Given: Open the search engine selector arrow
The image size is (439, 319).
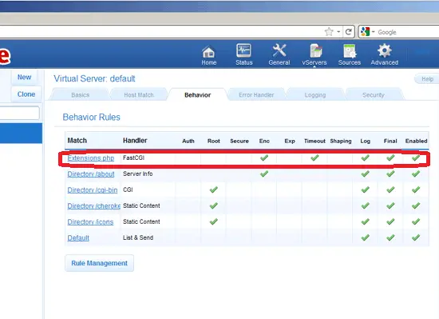Looking at the screenshot, I should pos(374,32).
